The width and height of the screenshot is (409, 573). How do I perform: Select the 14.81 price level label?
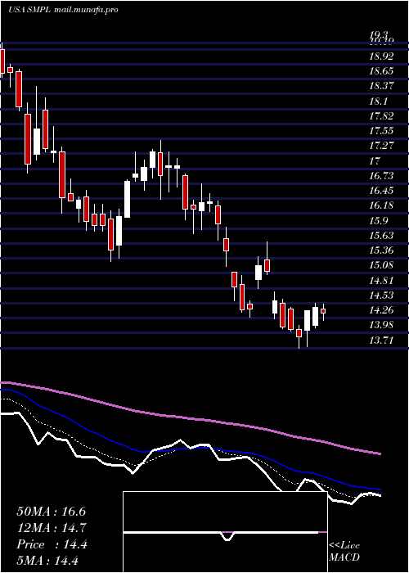(382, 280)
